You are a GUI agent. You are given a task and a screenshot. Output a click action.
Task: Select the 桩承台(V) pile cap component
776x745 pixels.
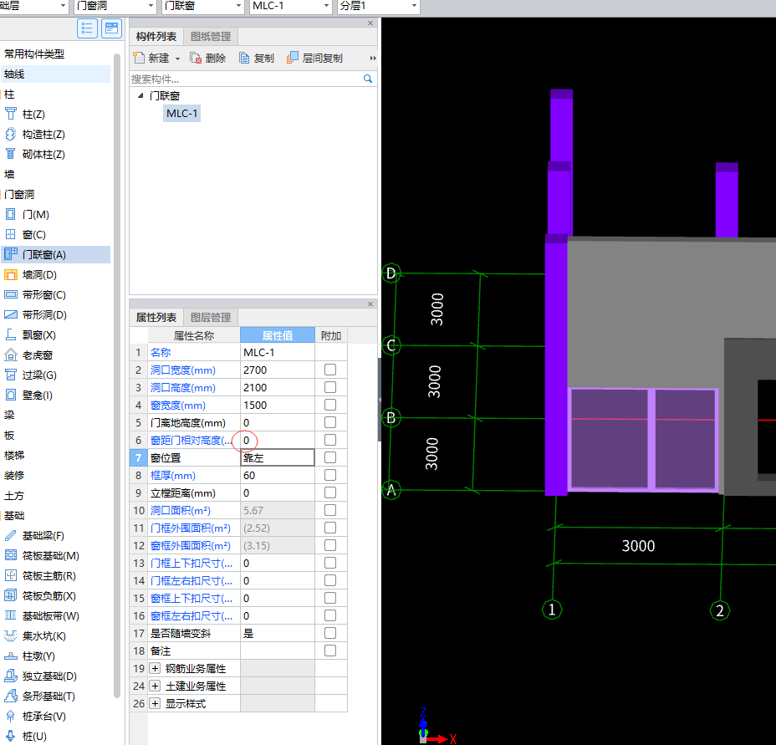(35, 716)
